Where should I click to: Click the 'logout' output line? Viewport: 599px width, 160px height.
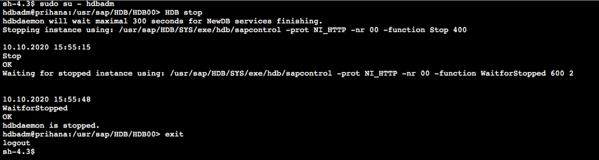pos(16,143)
